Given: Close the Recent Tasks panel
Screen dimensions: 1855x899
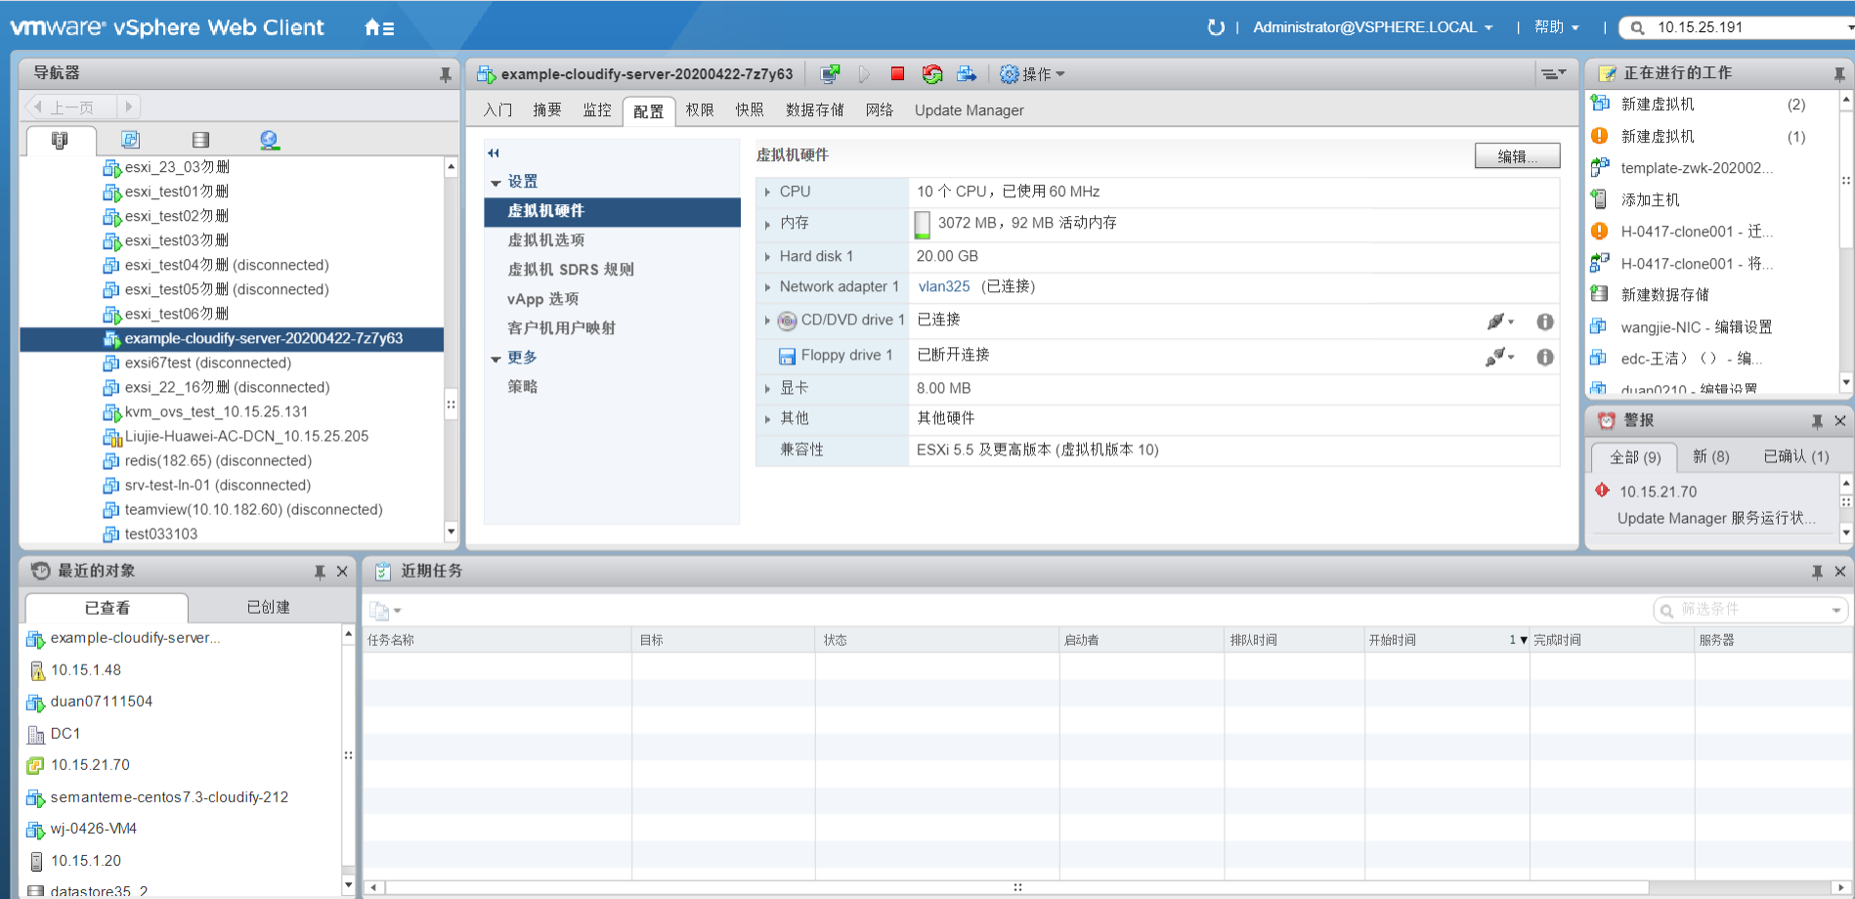Looking at the screenshot, I should pos(1840,572).
